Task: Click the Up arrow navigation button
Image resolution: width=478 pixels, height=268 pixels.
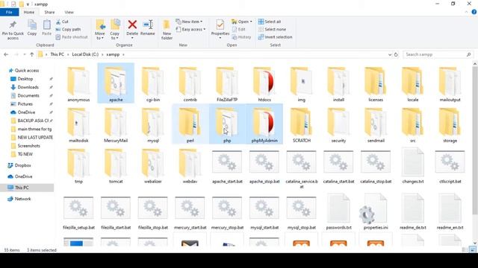Action: (x=31, y=54)
